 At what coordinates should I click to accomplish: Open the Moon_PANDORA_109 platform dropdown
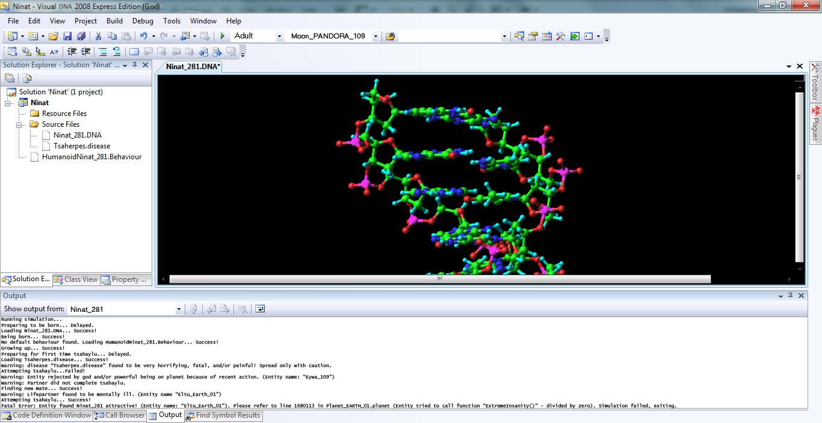375,36
